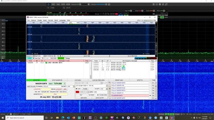Click the TX button in ExpertSDR

click(48, 8)
